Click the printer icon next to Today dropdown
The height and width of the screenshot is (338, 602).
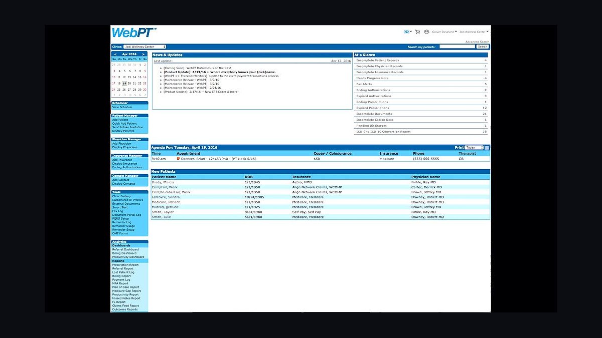(x=487, y=148)
